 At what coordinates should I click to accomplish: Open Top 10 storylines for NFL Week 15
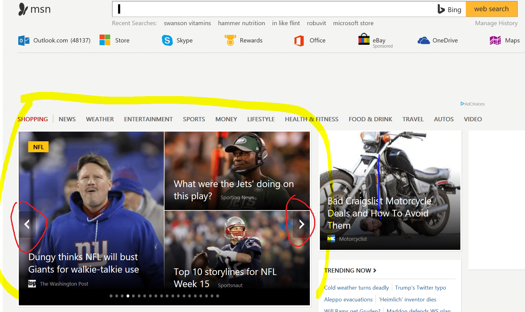tap(225, 278)
